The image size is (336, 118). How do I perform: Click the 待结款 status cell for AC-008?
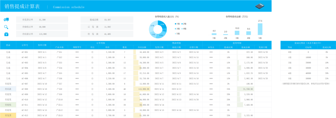coord(8,89)
